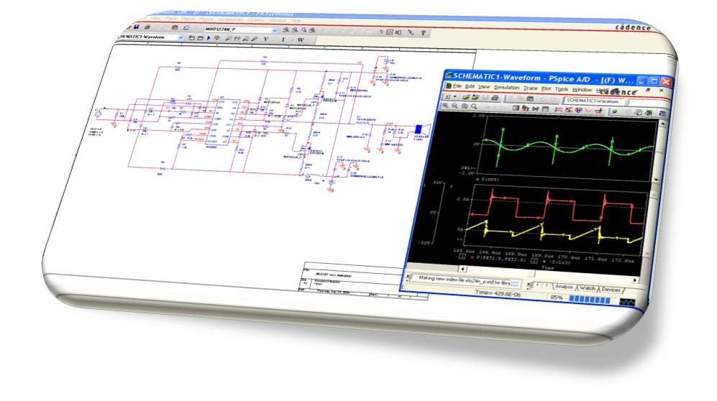The image size is (717, 401).
Task: Click the Add Trace icon in PSpice toolbar
Action: [x=558, y=109]
